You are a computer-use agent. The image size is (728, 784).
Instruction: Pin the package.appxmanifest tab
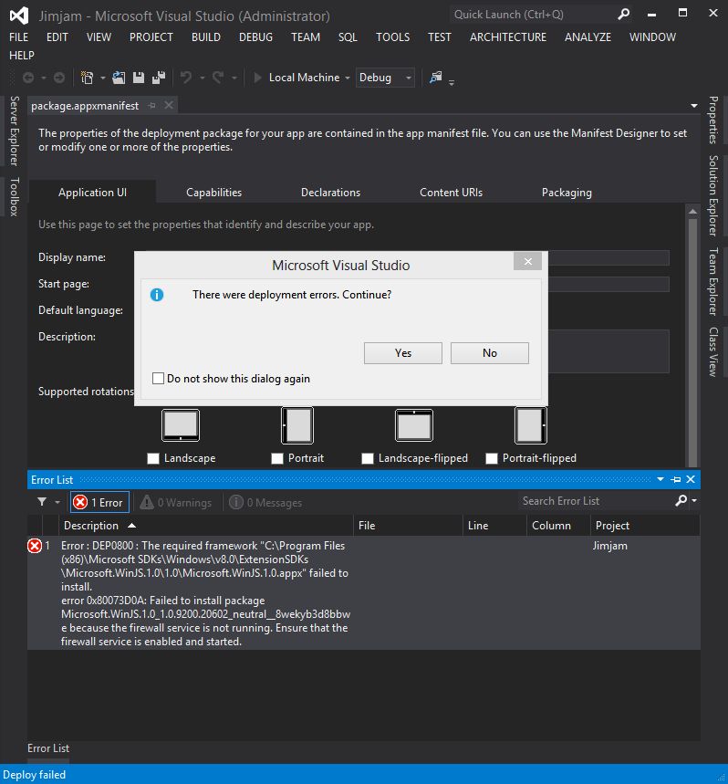click(152, 106)
